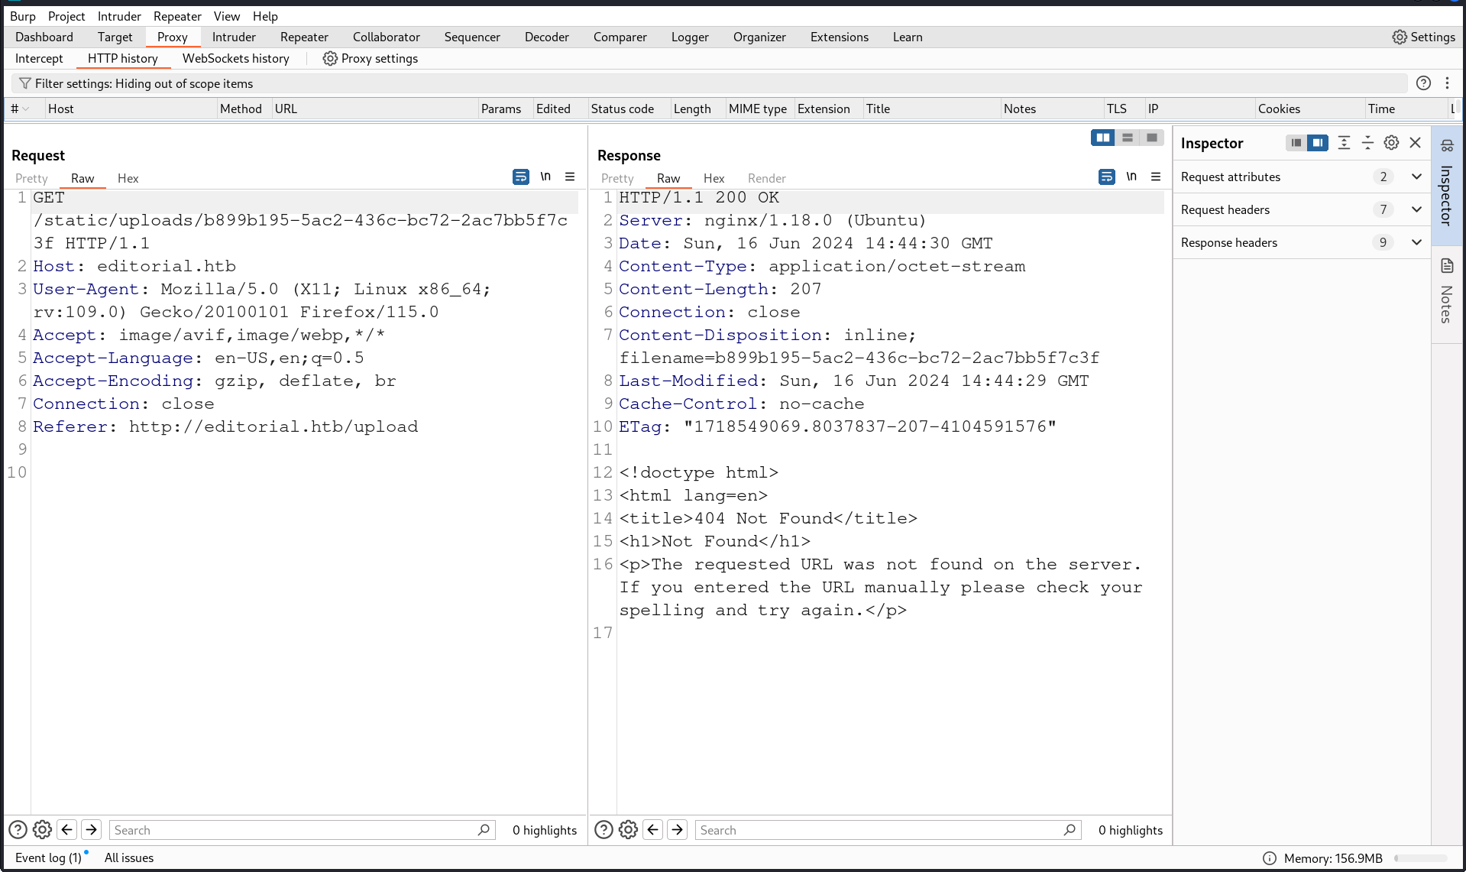This screenshot has width=1466, height=872.
Task: Collapse all Inspector sections
Action: [x=1367, y=143]
